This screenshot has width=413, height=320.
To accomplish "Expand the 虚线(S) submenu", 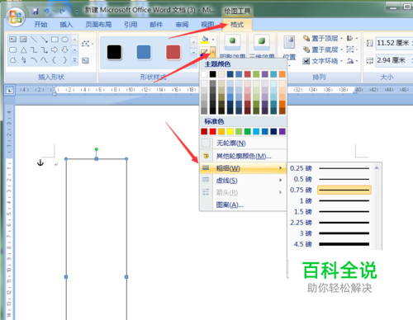I will [243, 181].
